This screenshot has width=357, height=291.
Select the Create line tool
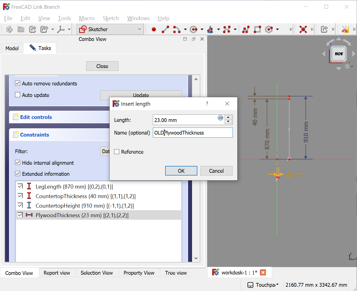coord(165,29)
